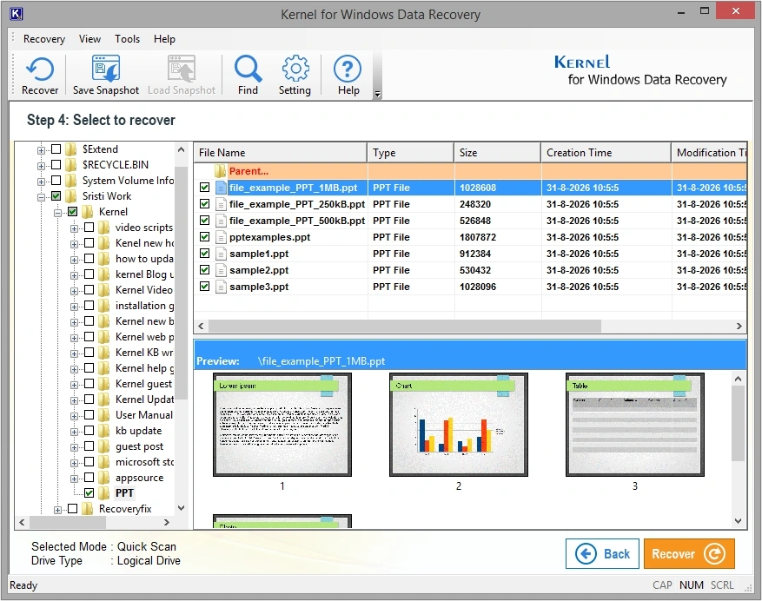Viewport: 762px width, 601px height.
Task: Open the Find tool
Action: (x=248, y=76)
